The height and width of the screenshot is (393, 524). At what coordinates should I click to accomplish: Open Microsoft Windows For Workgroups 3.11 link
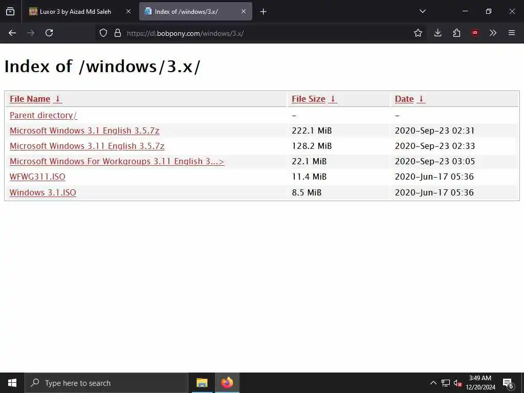117,161
